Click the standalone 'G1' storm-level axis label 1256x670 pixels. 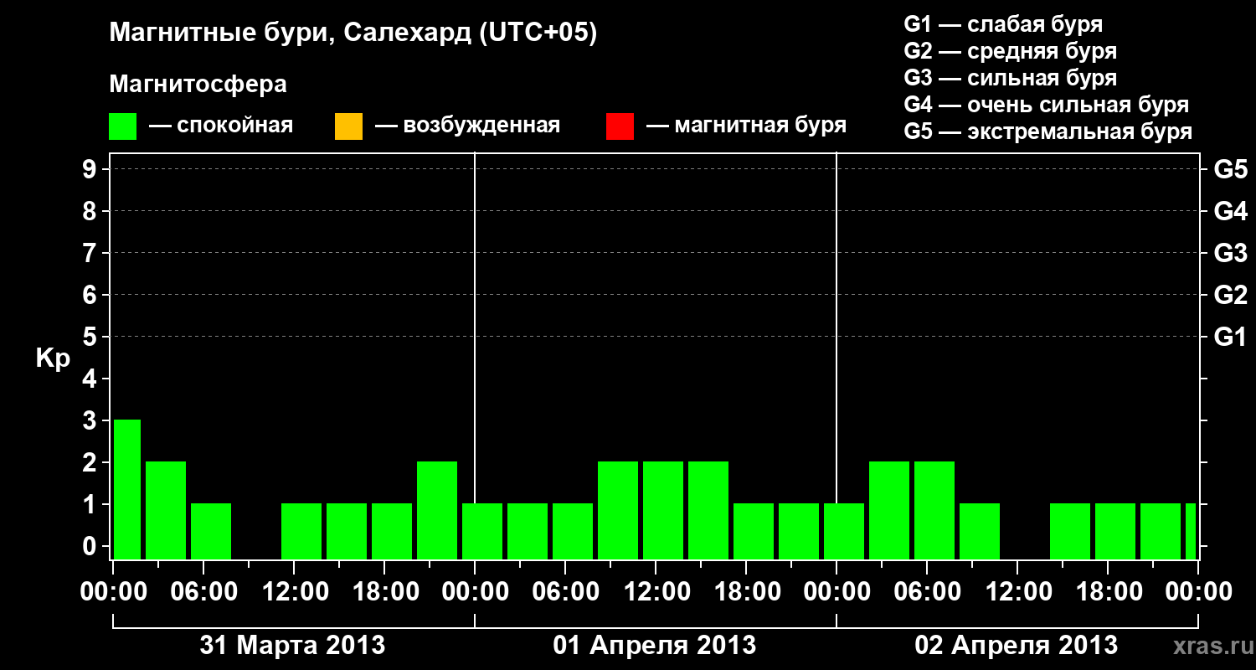point(1230,337)
